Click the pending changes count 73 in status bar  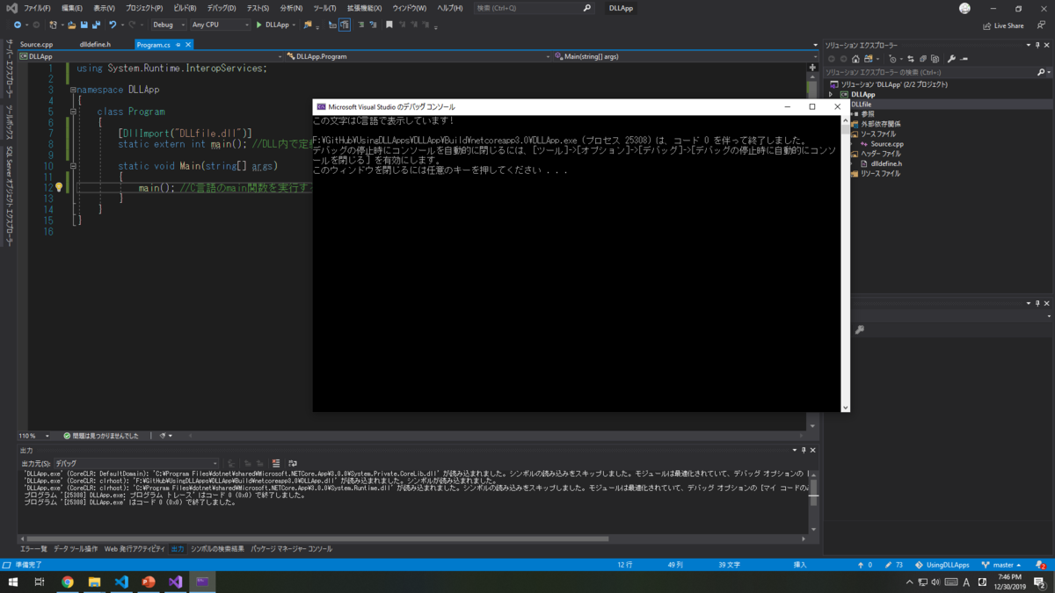point(894,565)
